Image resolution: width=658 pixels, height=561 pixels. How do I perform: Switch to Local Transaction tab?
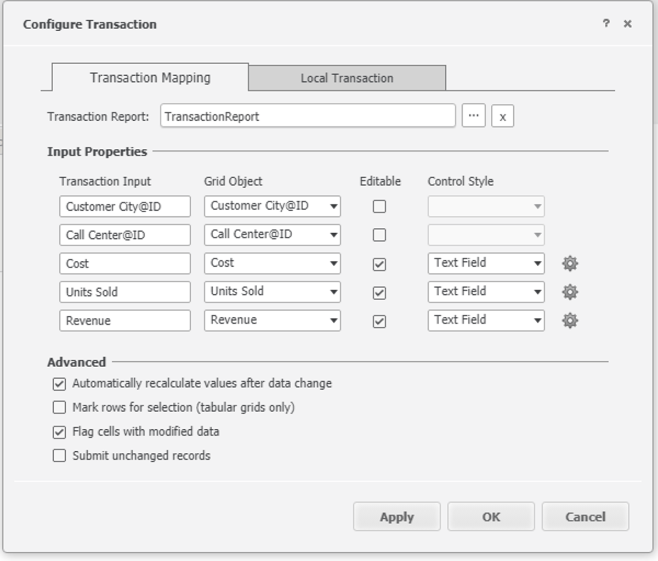347,78
